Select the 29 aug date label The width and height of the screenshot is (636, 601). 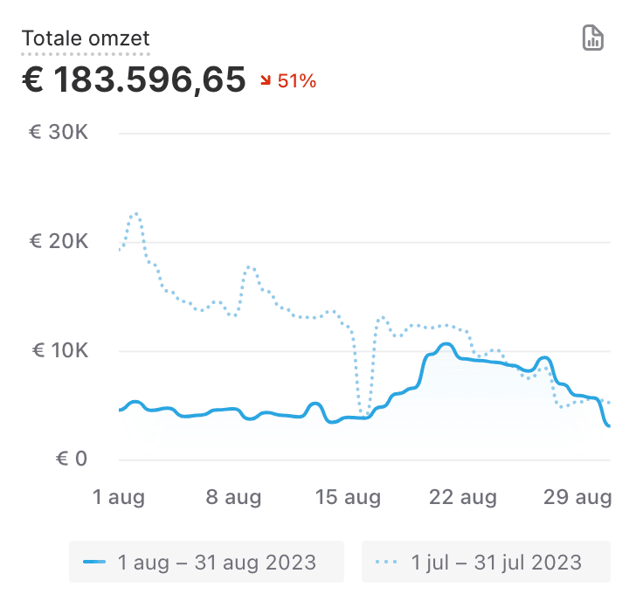click(577, 498)
